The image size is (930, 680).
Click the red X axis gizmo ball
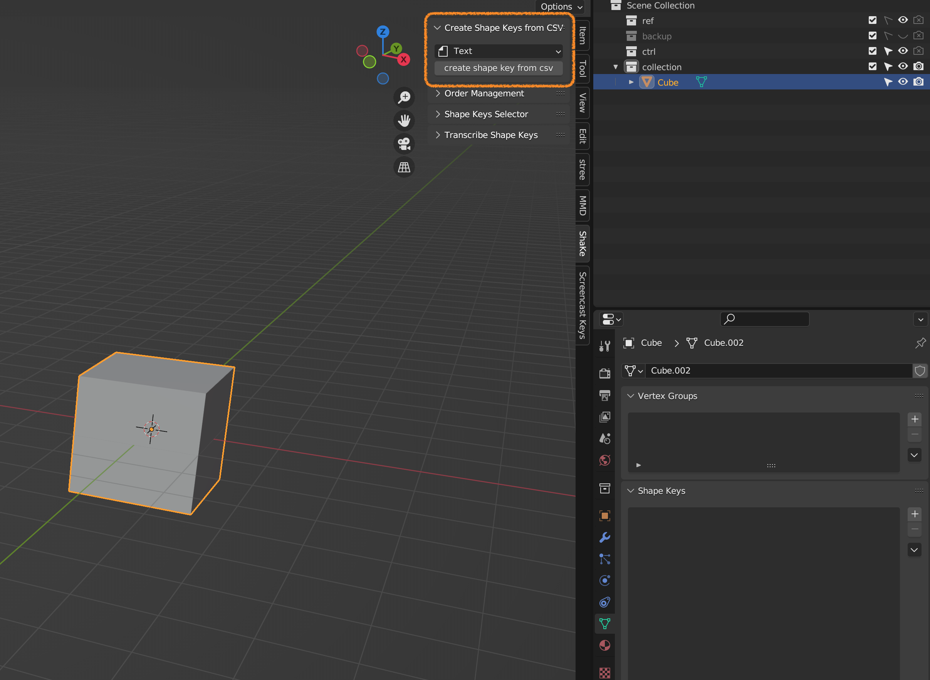tap(403, 59)
